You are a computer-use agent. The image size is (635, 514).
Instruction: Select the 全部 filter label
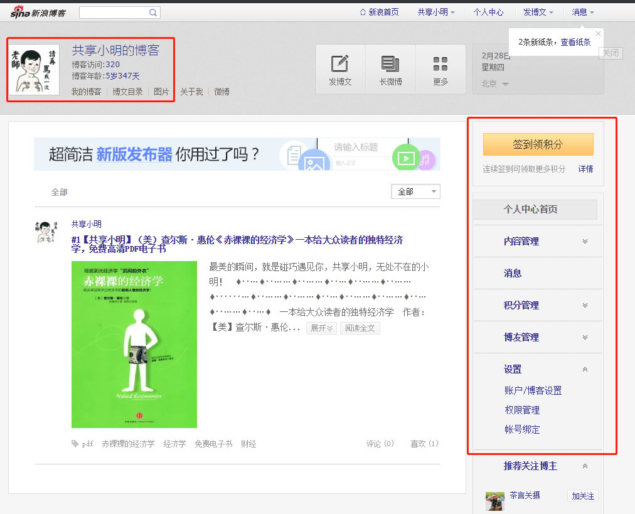(59, 192)
